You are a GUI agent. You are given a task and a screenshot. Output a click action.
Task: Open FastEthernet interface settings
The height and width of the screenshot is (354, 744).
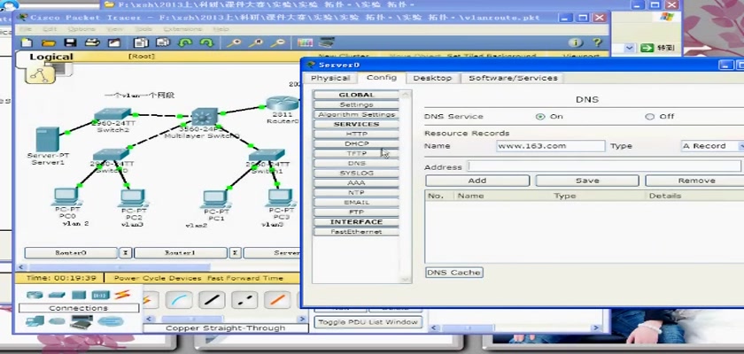click(356, 232)
